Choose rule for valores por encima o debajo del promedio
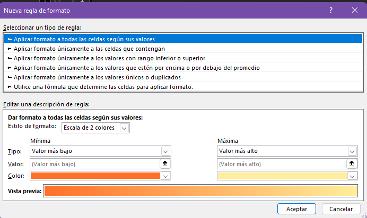367x218 pixels. coord(183,68)
